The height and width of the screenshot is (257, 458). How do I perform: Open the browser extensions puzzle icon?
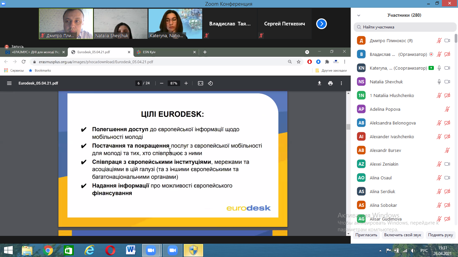point(327,62)
